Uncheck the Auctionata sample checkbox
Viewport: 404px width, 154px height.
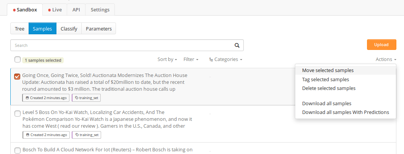coord(17,77)
